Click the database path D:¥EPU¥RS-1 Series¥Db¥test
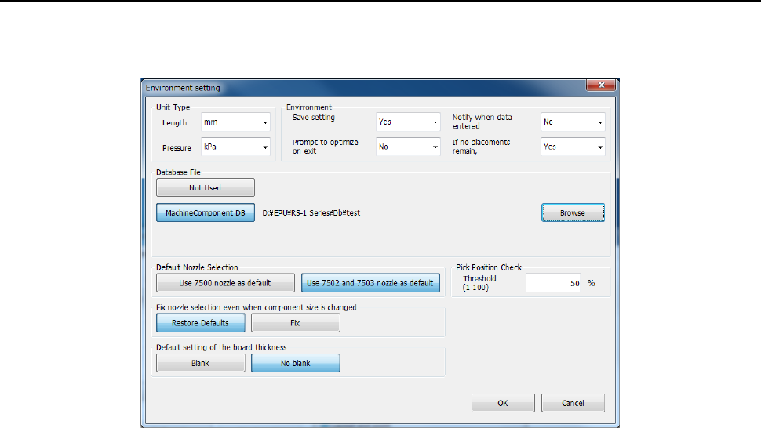761x428 pixels. [x=311, y=212]
